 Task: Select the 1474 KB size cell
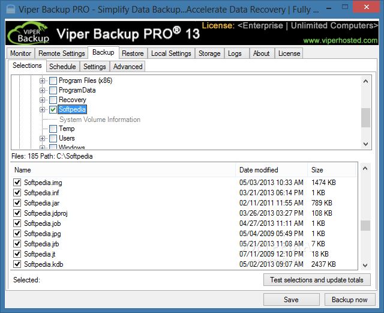[323, 183]
